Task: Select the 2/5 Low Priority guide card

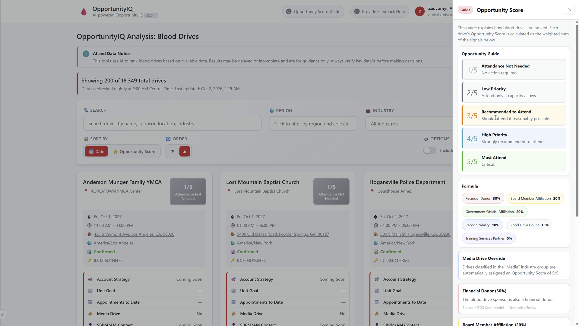Action: (514, 92)
